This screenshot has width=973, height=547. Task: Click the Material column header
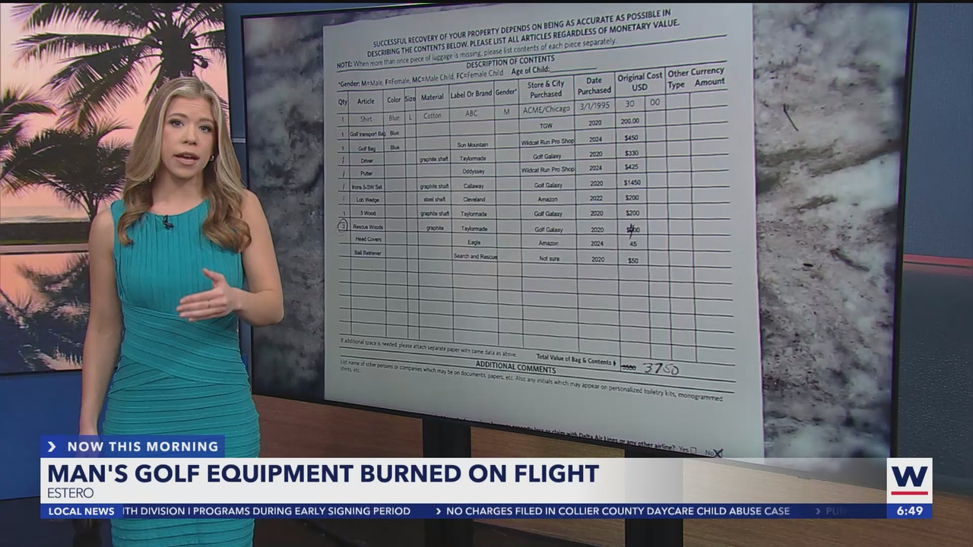[x=432, y=97]
